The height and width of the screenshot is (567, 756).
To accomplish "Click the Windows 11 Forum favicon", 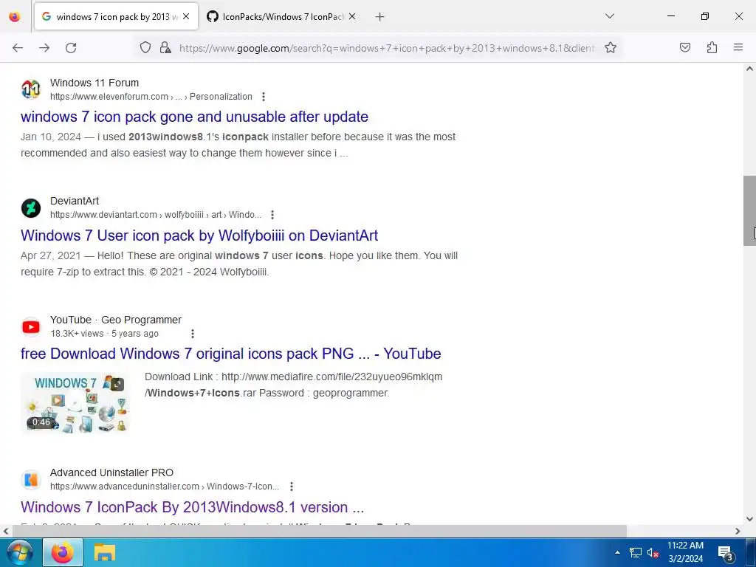I will pos(31,89).
